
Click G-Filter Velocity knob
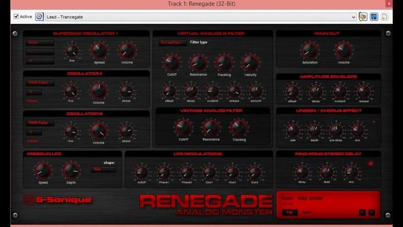click(251, 62)
